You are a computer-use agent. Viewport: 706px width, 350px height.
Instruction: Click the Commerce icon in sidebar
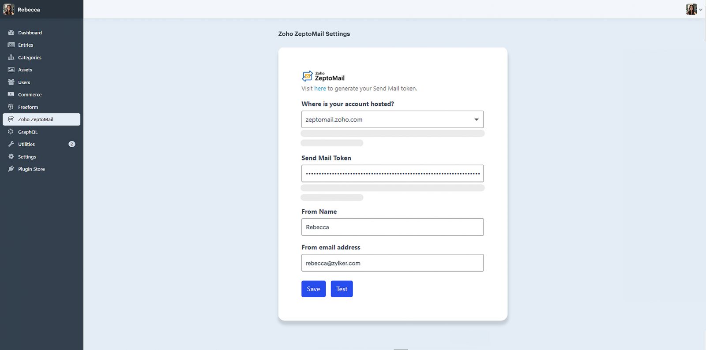[11, 94]
